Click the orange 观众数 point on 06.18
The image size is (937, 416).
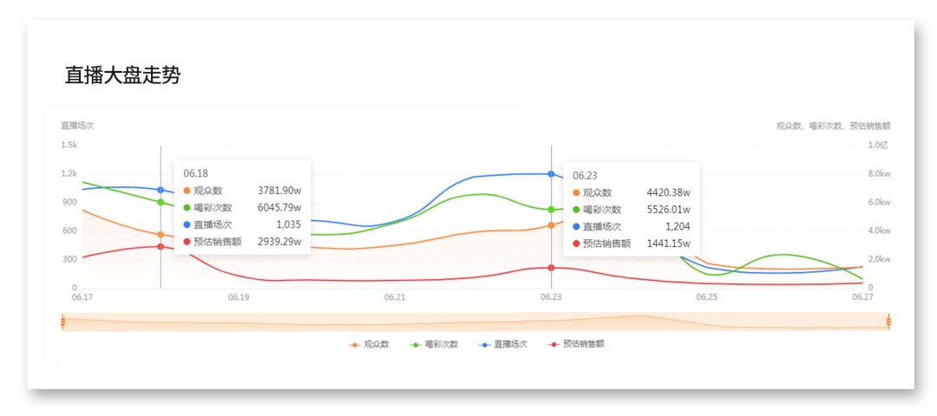pyautogui.click(x=161, y=235)
